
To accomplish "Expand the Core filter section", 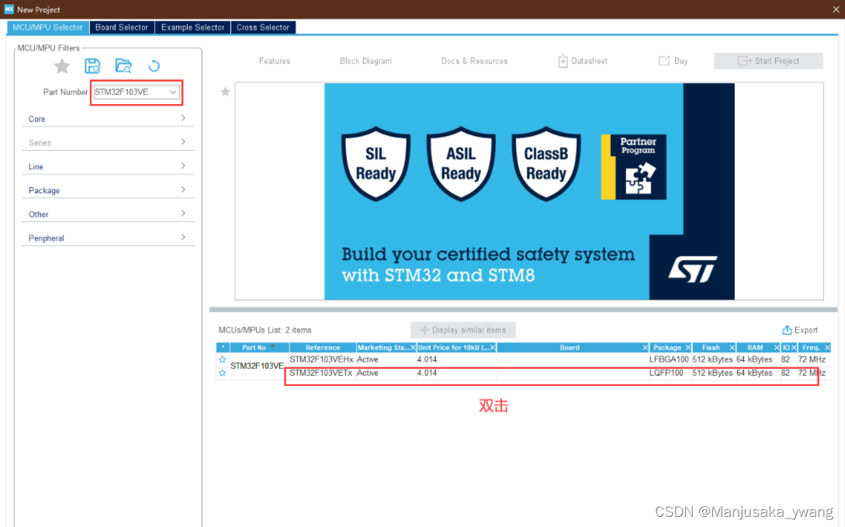I will (107, 118).
